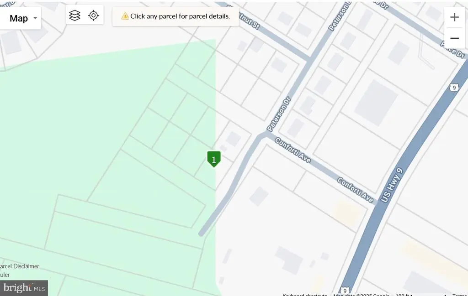Zoom in with the plus button
The width and height of the screenshot is (468, 296).
454,17
